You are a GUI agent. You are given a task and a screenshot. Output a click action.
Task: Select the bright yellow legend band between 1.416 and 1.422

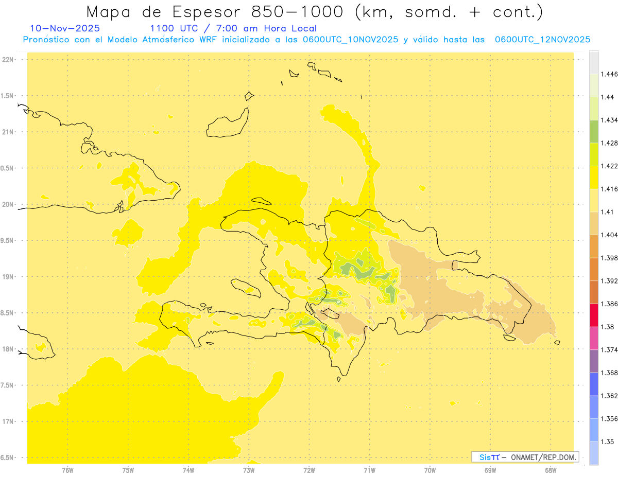pos(594,178)
